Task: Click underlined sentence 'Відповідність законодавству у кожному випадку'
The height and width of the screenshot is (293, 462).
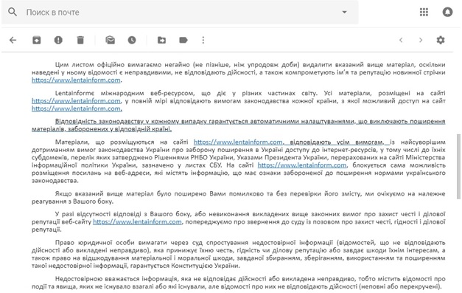Action: pyautogui.click(x=238, y=125)
